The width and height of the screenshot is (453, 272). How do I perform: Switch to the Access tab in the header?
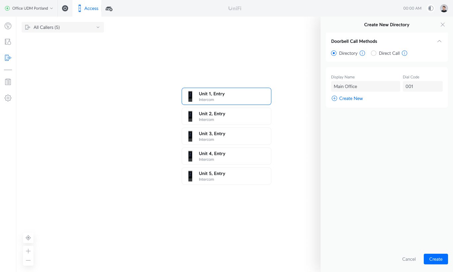[88, 8]
